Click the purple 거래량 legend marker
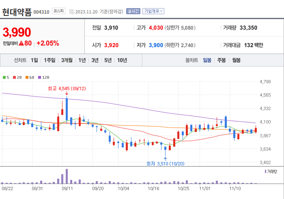 pos(265,171)
